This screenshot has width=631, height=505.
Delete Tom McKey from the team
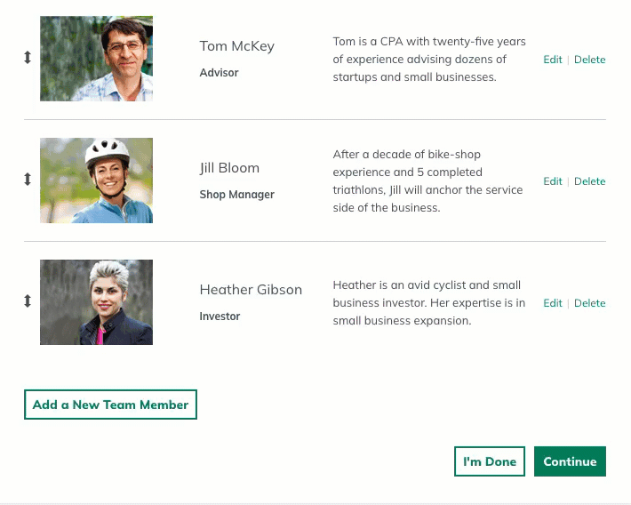pyautogui.click(x=589, y=60)
